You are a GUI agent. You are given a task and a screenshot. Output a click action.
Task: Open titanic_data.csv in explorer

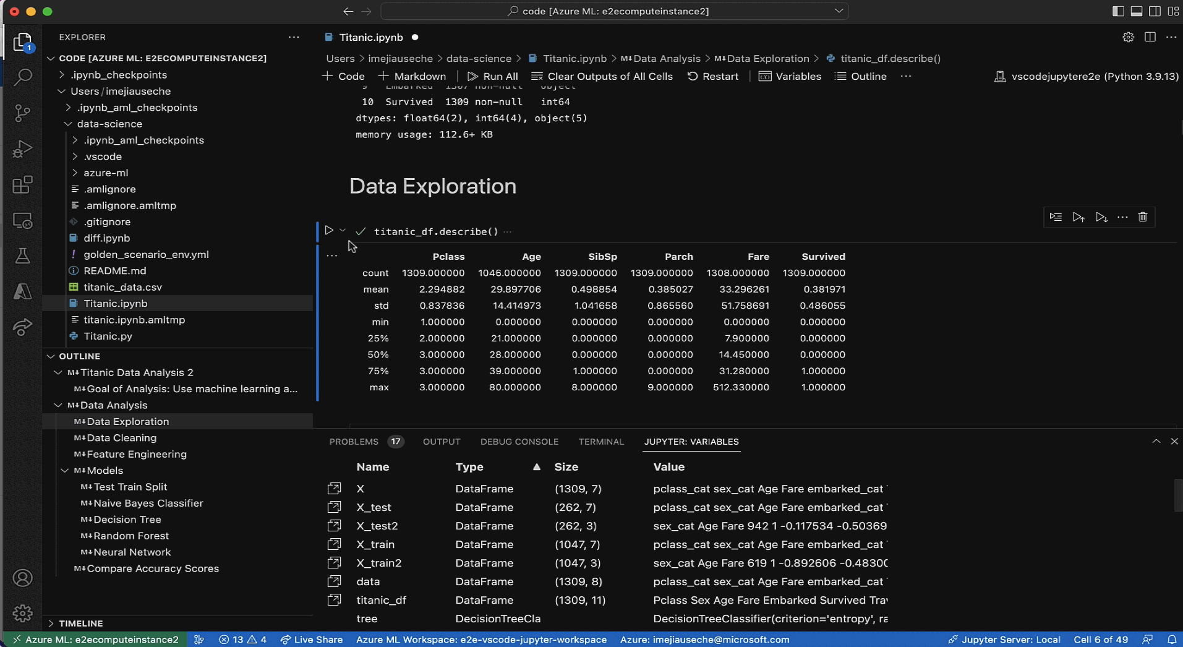[122, 287]
